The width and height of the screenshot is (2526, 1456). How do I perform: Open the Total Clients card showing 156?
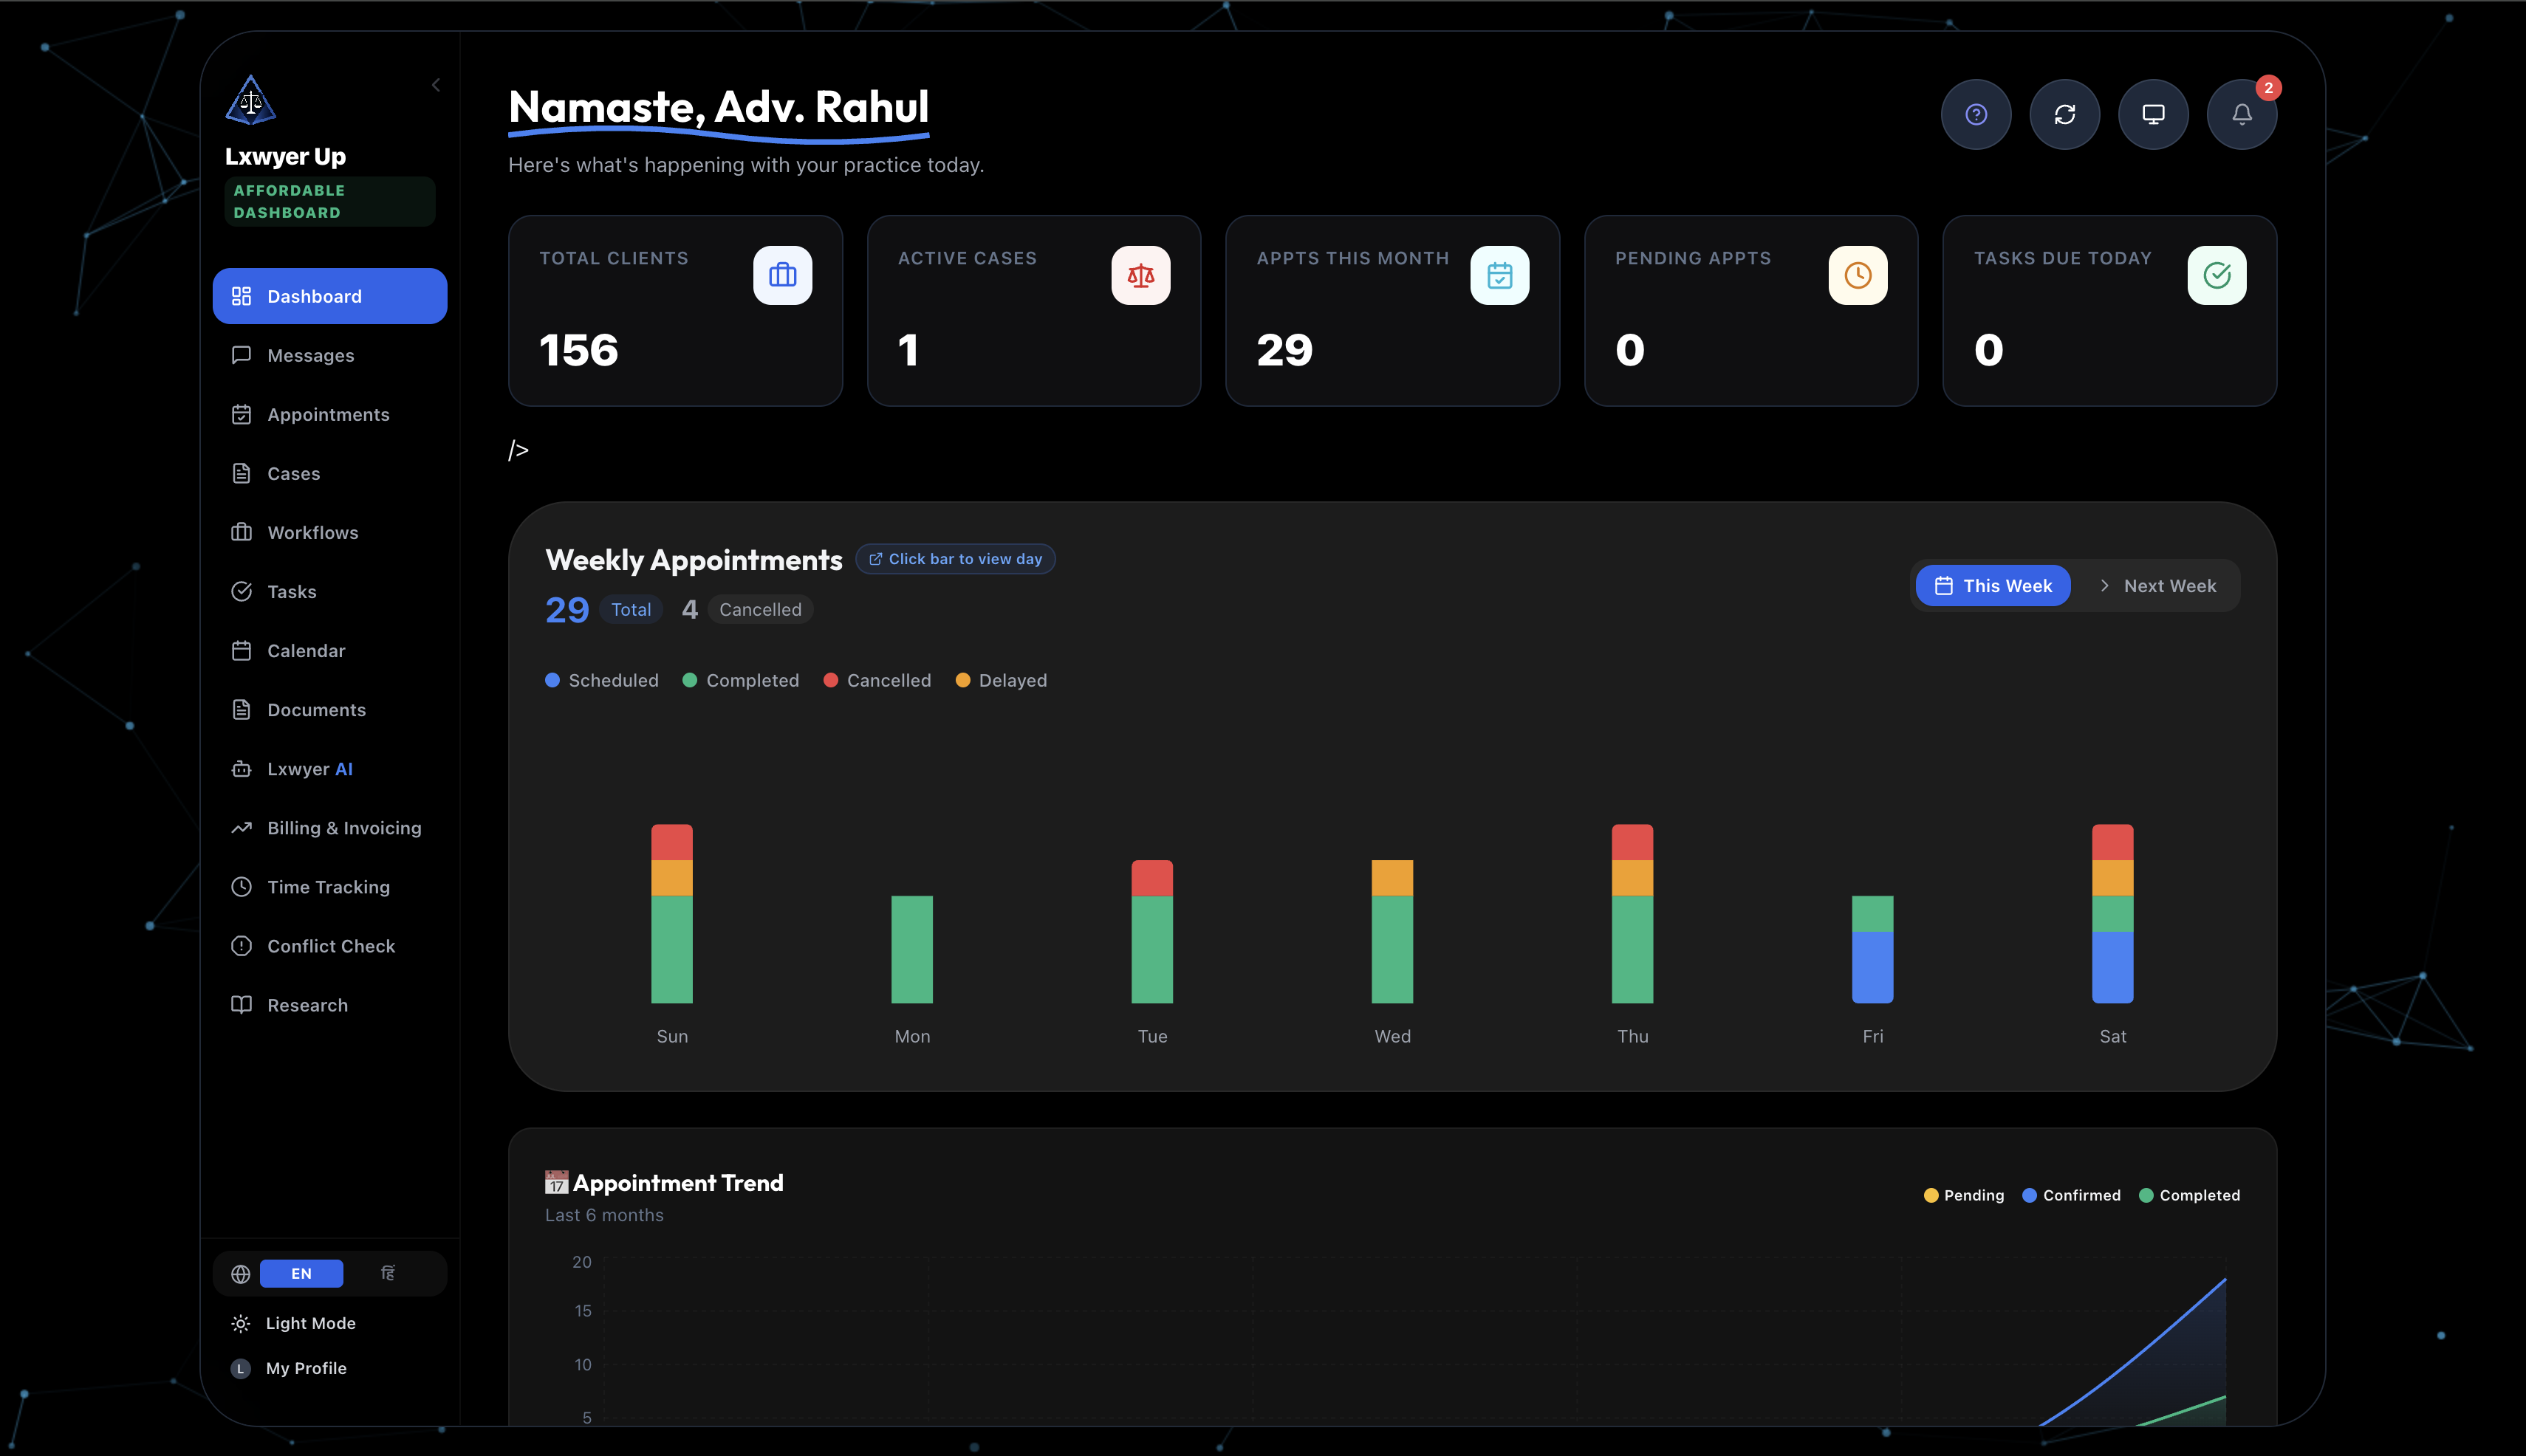coord(675,311)
